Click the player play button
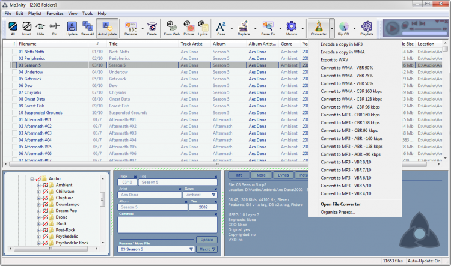Image resolution: width=451 pixels, height=266 pixels. [x=392, y=28]
